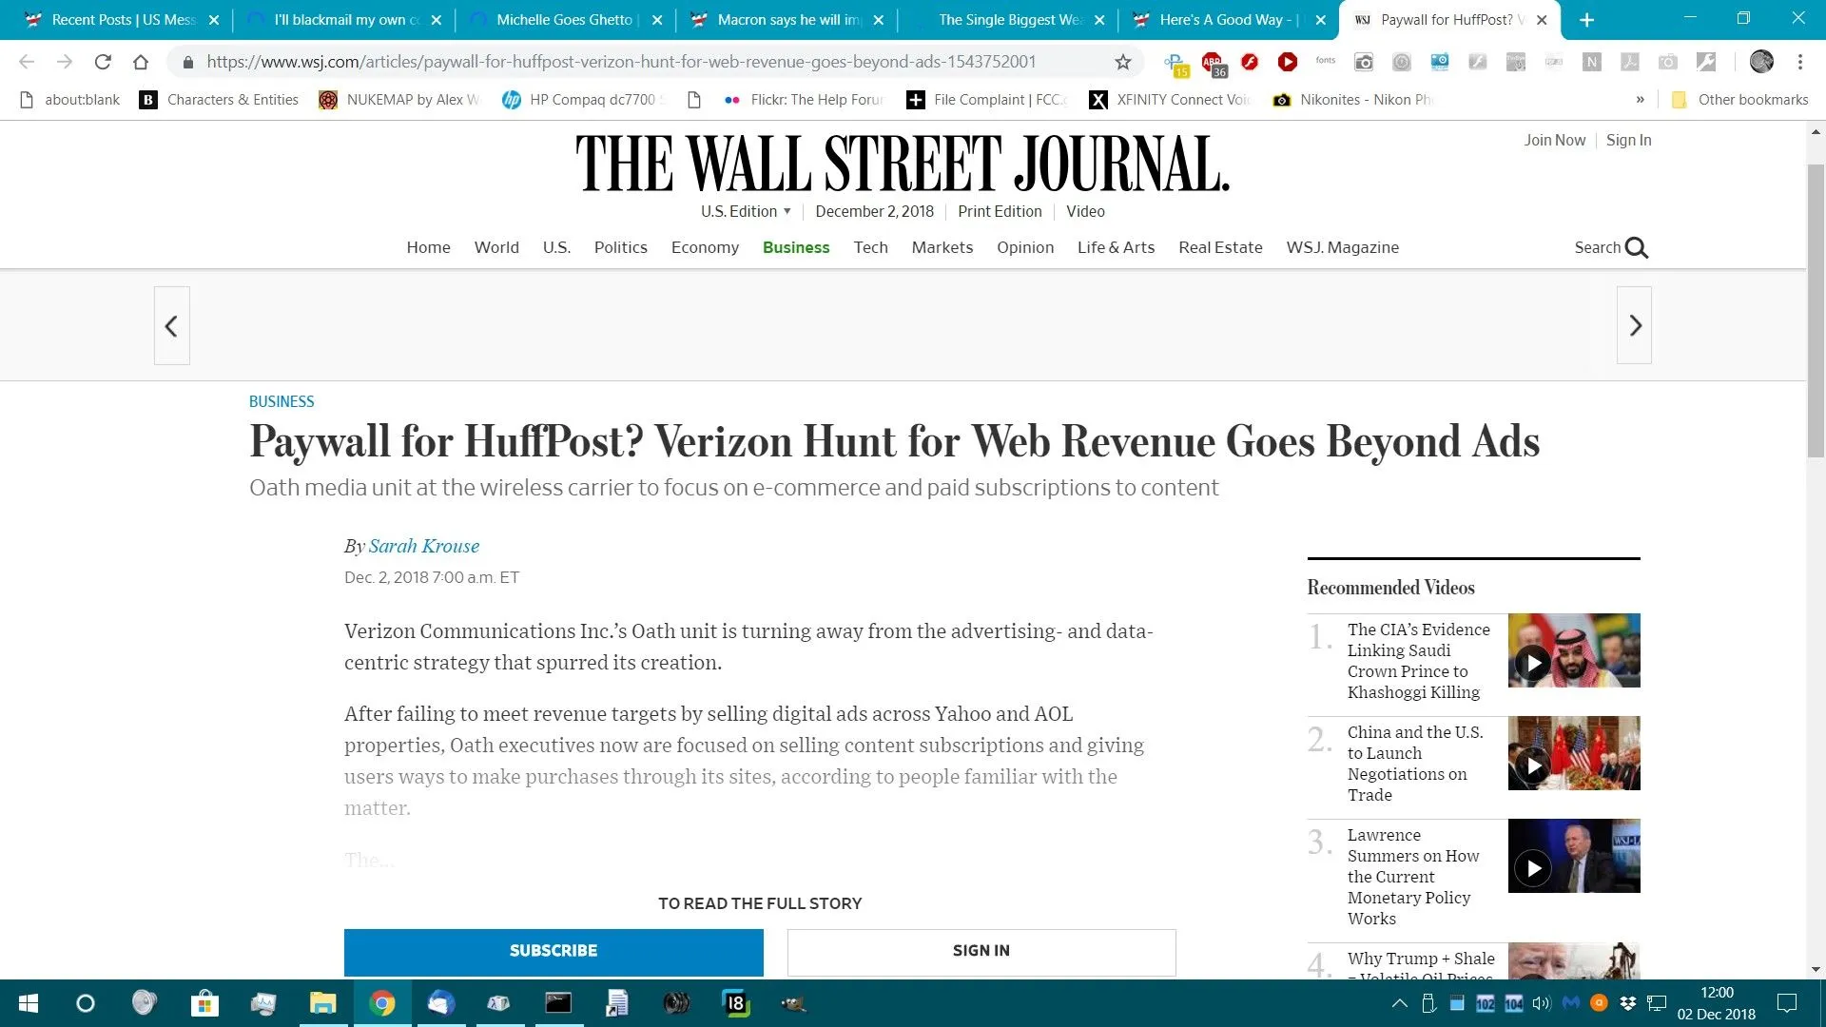This screenshot has width=1826, height=1027.
Task: Open the volume control in system tray
Action: click(1541, 1003)
